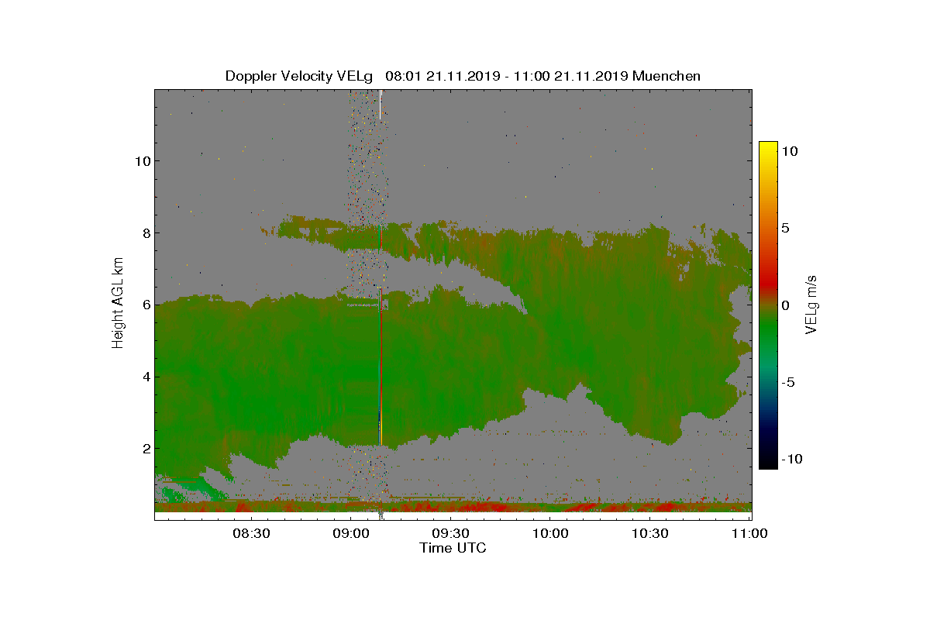Click height tick label '2'
This screenshot has width=930, height=620.
[145, 449]
